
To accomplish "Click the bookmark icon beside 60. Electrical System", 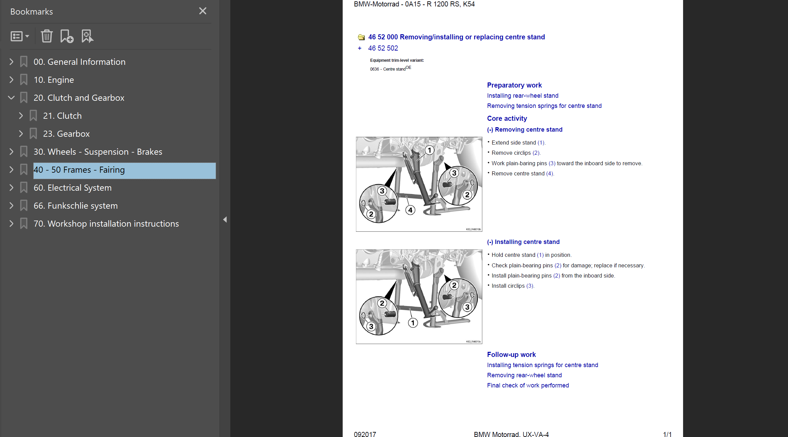I will coord(24,188).
